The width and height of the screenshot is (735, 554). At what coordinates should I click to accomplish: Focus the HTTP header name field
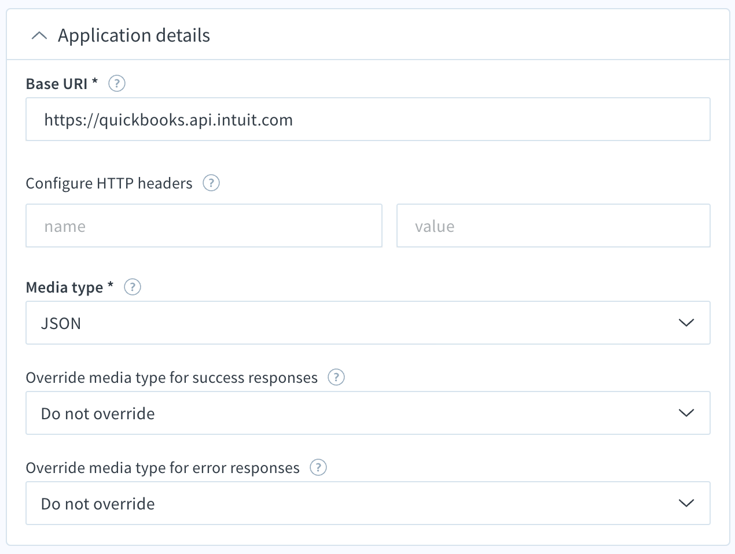point(204,226)
